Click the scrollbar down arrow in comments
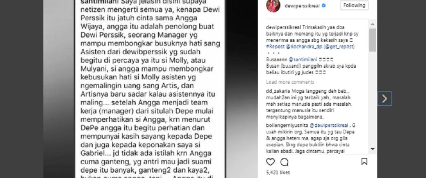426x178 pixels. (372, 149)
